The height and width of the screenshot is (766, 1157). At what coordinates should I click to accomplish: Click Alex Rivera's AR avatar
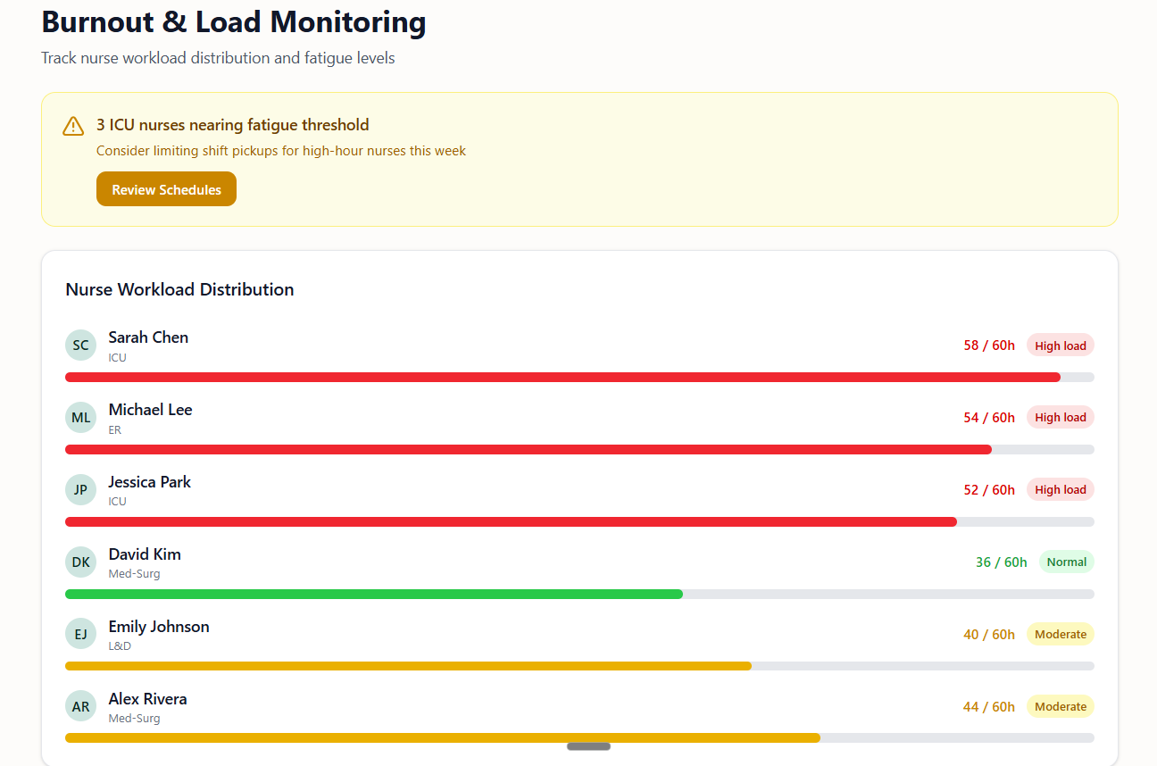click(x=80, y=707)
